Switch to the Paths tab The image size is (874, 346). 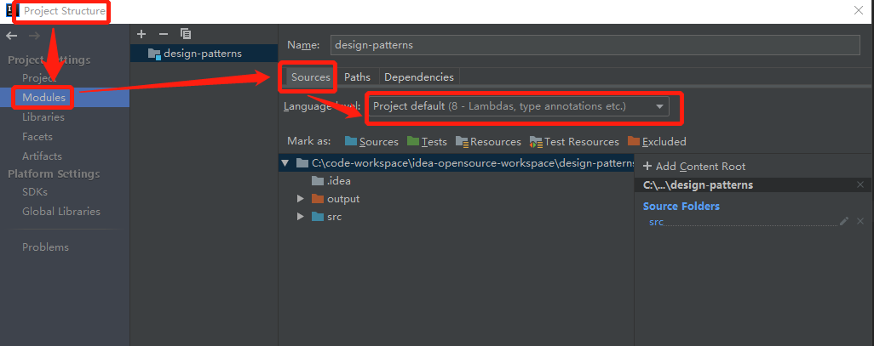357,77
